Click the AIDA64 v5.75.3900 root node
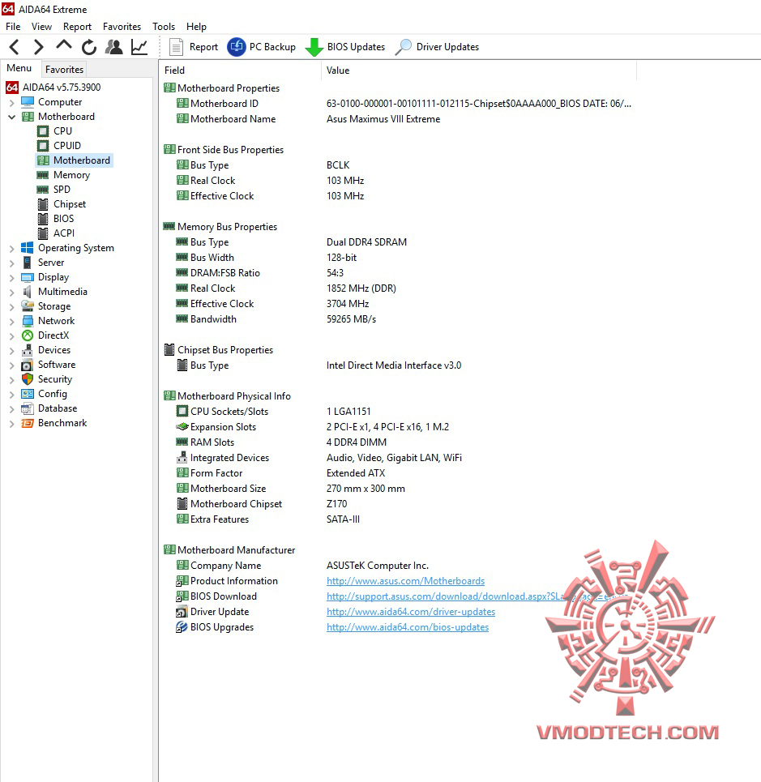Image resolution: width=761 pixels, height=782 pixels. click(x=62, y=88)
